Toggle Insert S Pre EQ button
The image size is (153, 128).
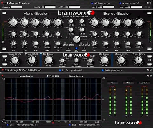(x=81, y=43)
